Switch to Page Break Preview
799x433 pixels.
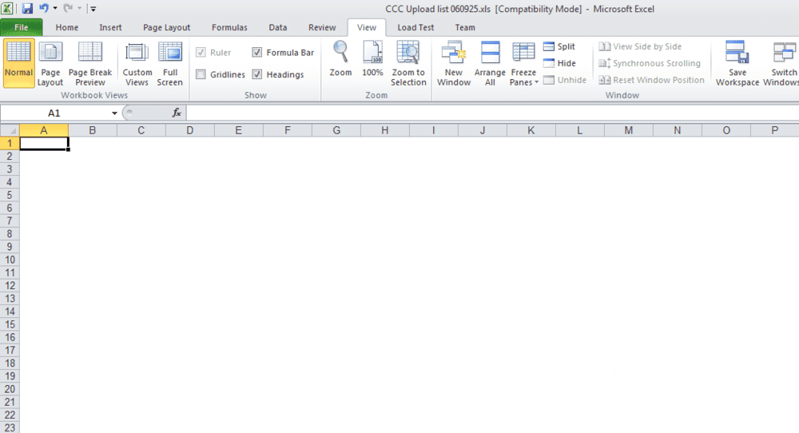tap(90, 63)
